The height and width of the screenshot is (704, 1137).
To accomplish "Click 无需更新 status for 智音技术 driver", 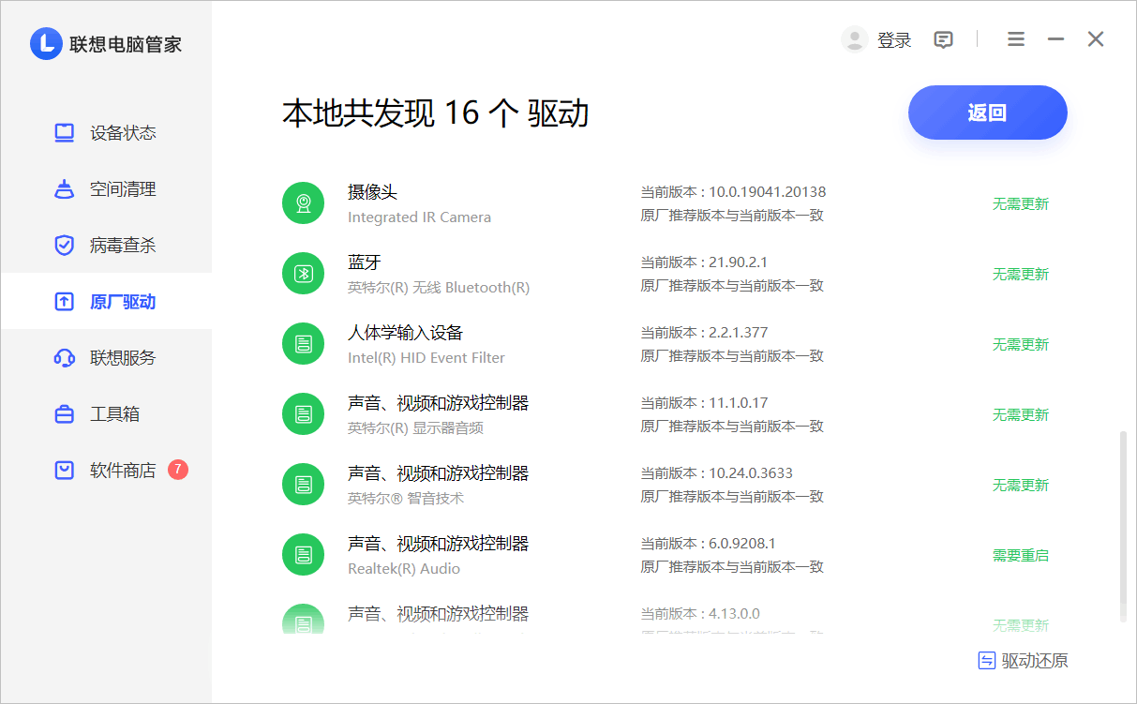I will pos(1021,486).
